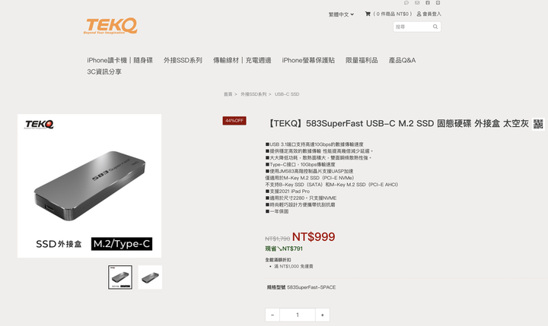Open the Facebook page icon
Image resolution: width=548 pixels, height=326 pixels.
coord(428,3)
